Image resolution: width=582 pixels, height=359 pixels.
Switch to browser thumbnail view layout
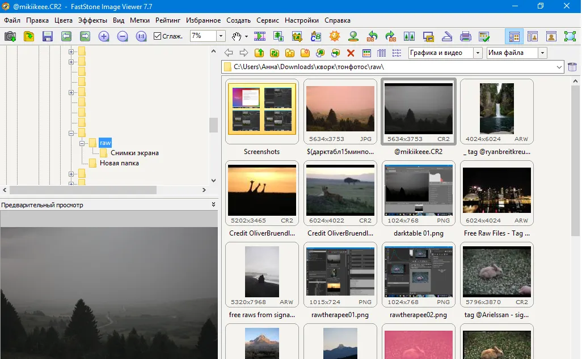pos(514,36)
